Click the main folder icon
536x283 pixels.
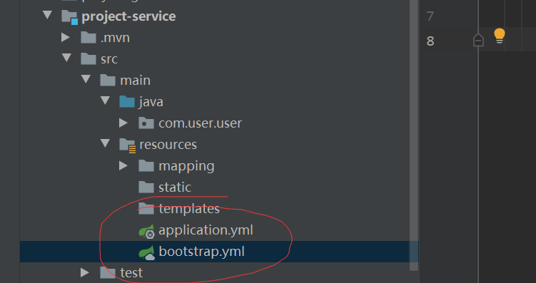[108, 81]
